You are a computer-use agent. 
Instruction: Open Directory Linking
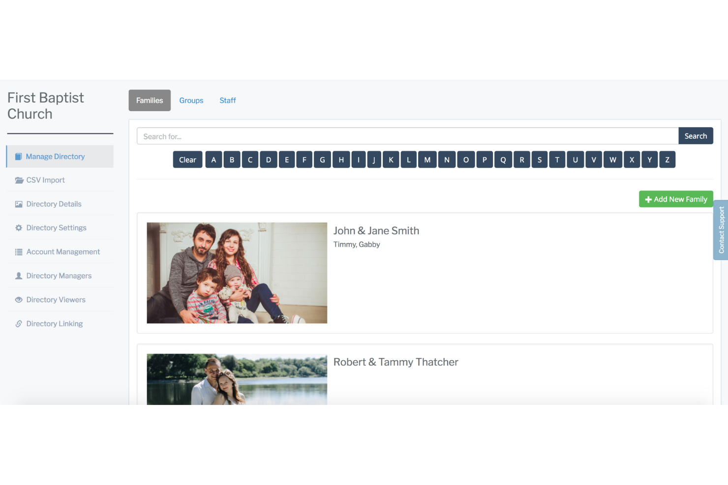60,323
